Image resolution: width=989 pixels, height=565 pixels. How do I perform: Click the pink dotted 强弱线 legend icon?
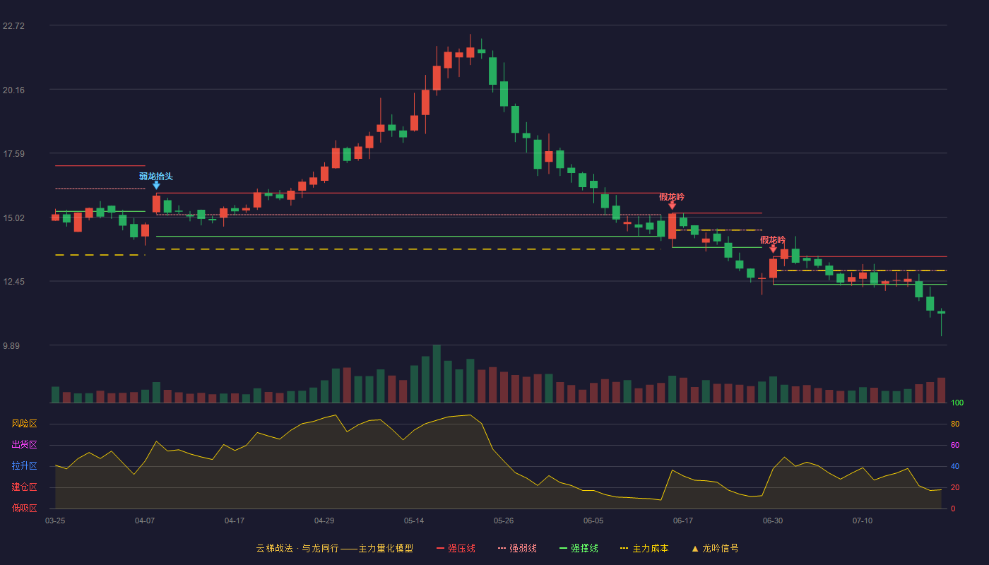tap(502, 548)
